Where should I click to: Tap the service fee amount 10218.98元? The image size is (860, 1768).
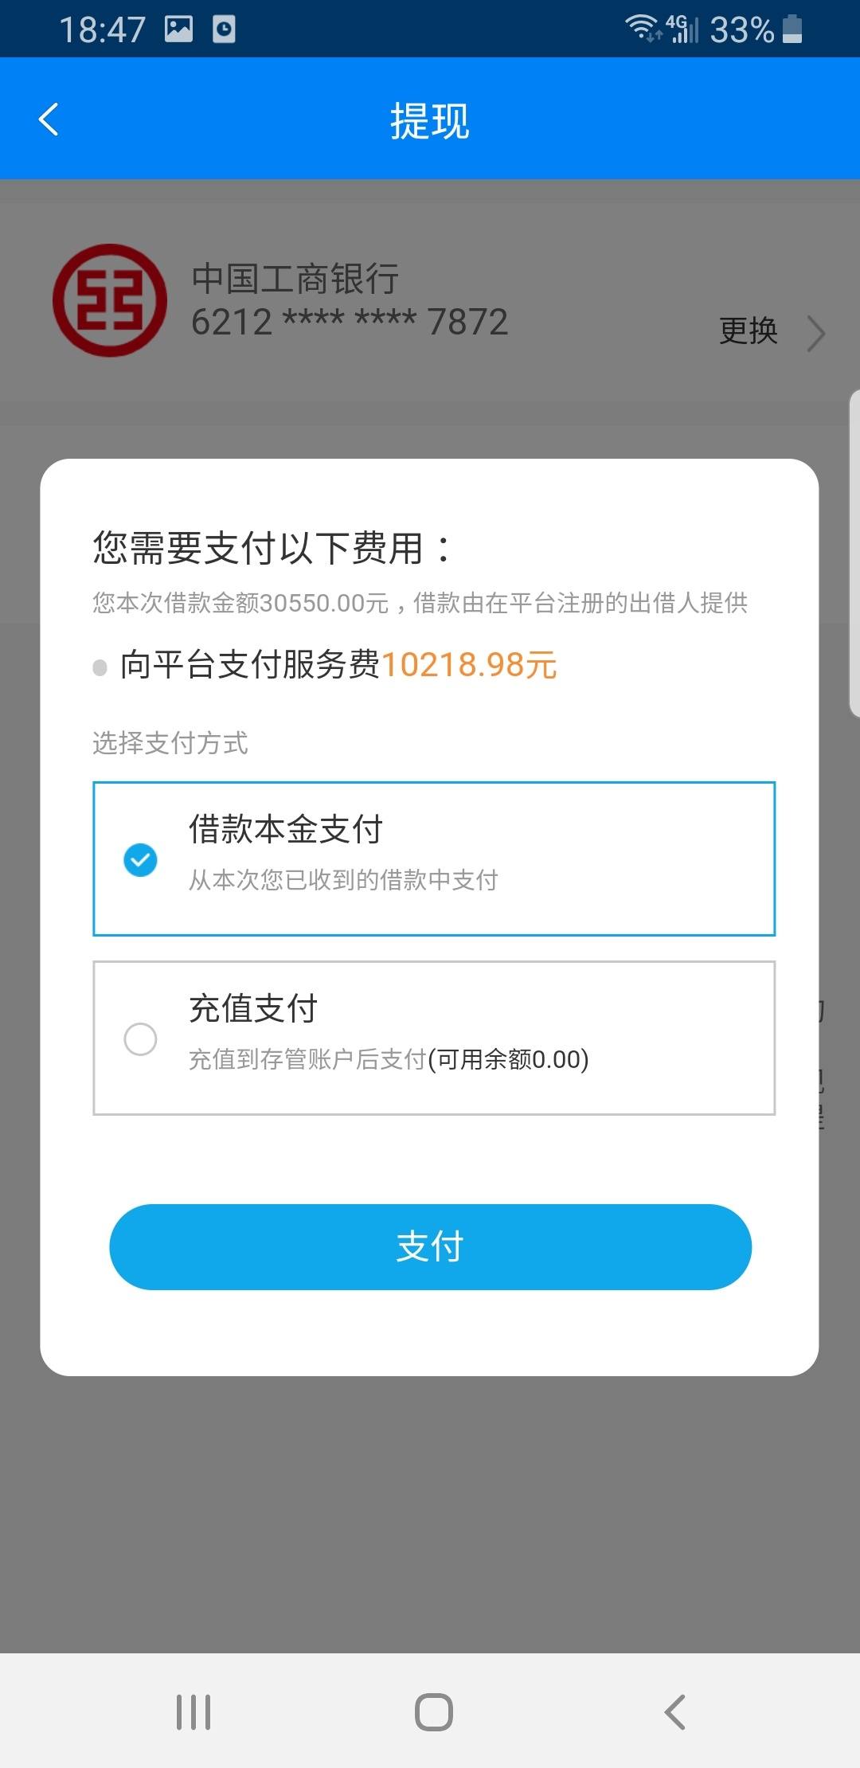[x=469, y=665]
